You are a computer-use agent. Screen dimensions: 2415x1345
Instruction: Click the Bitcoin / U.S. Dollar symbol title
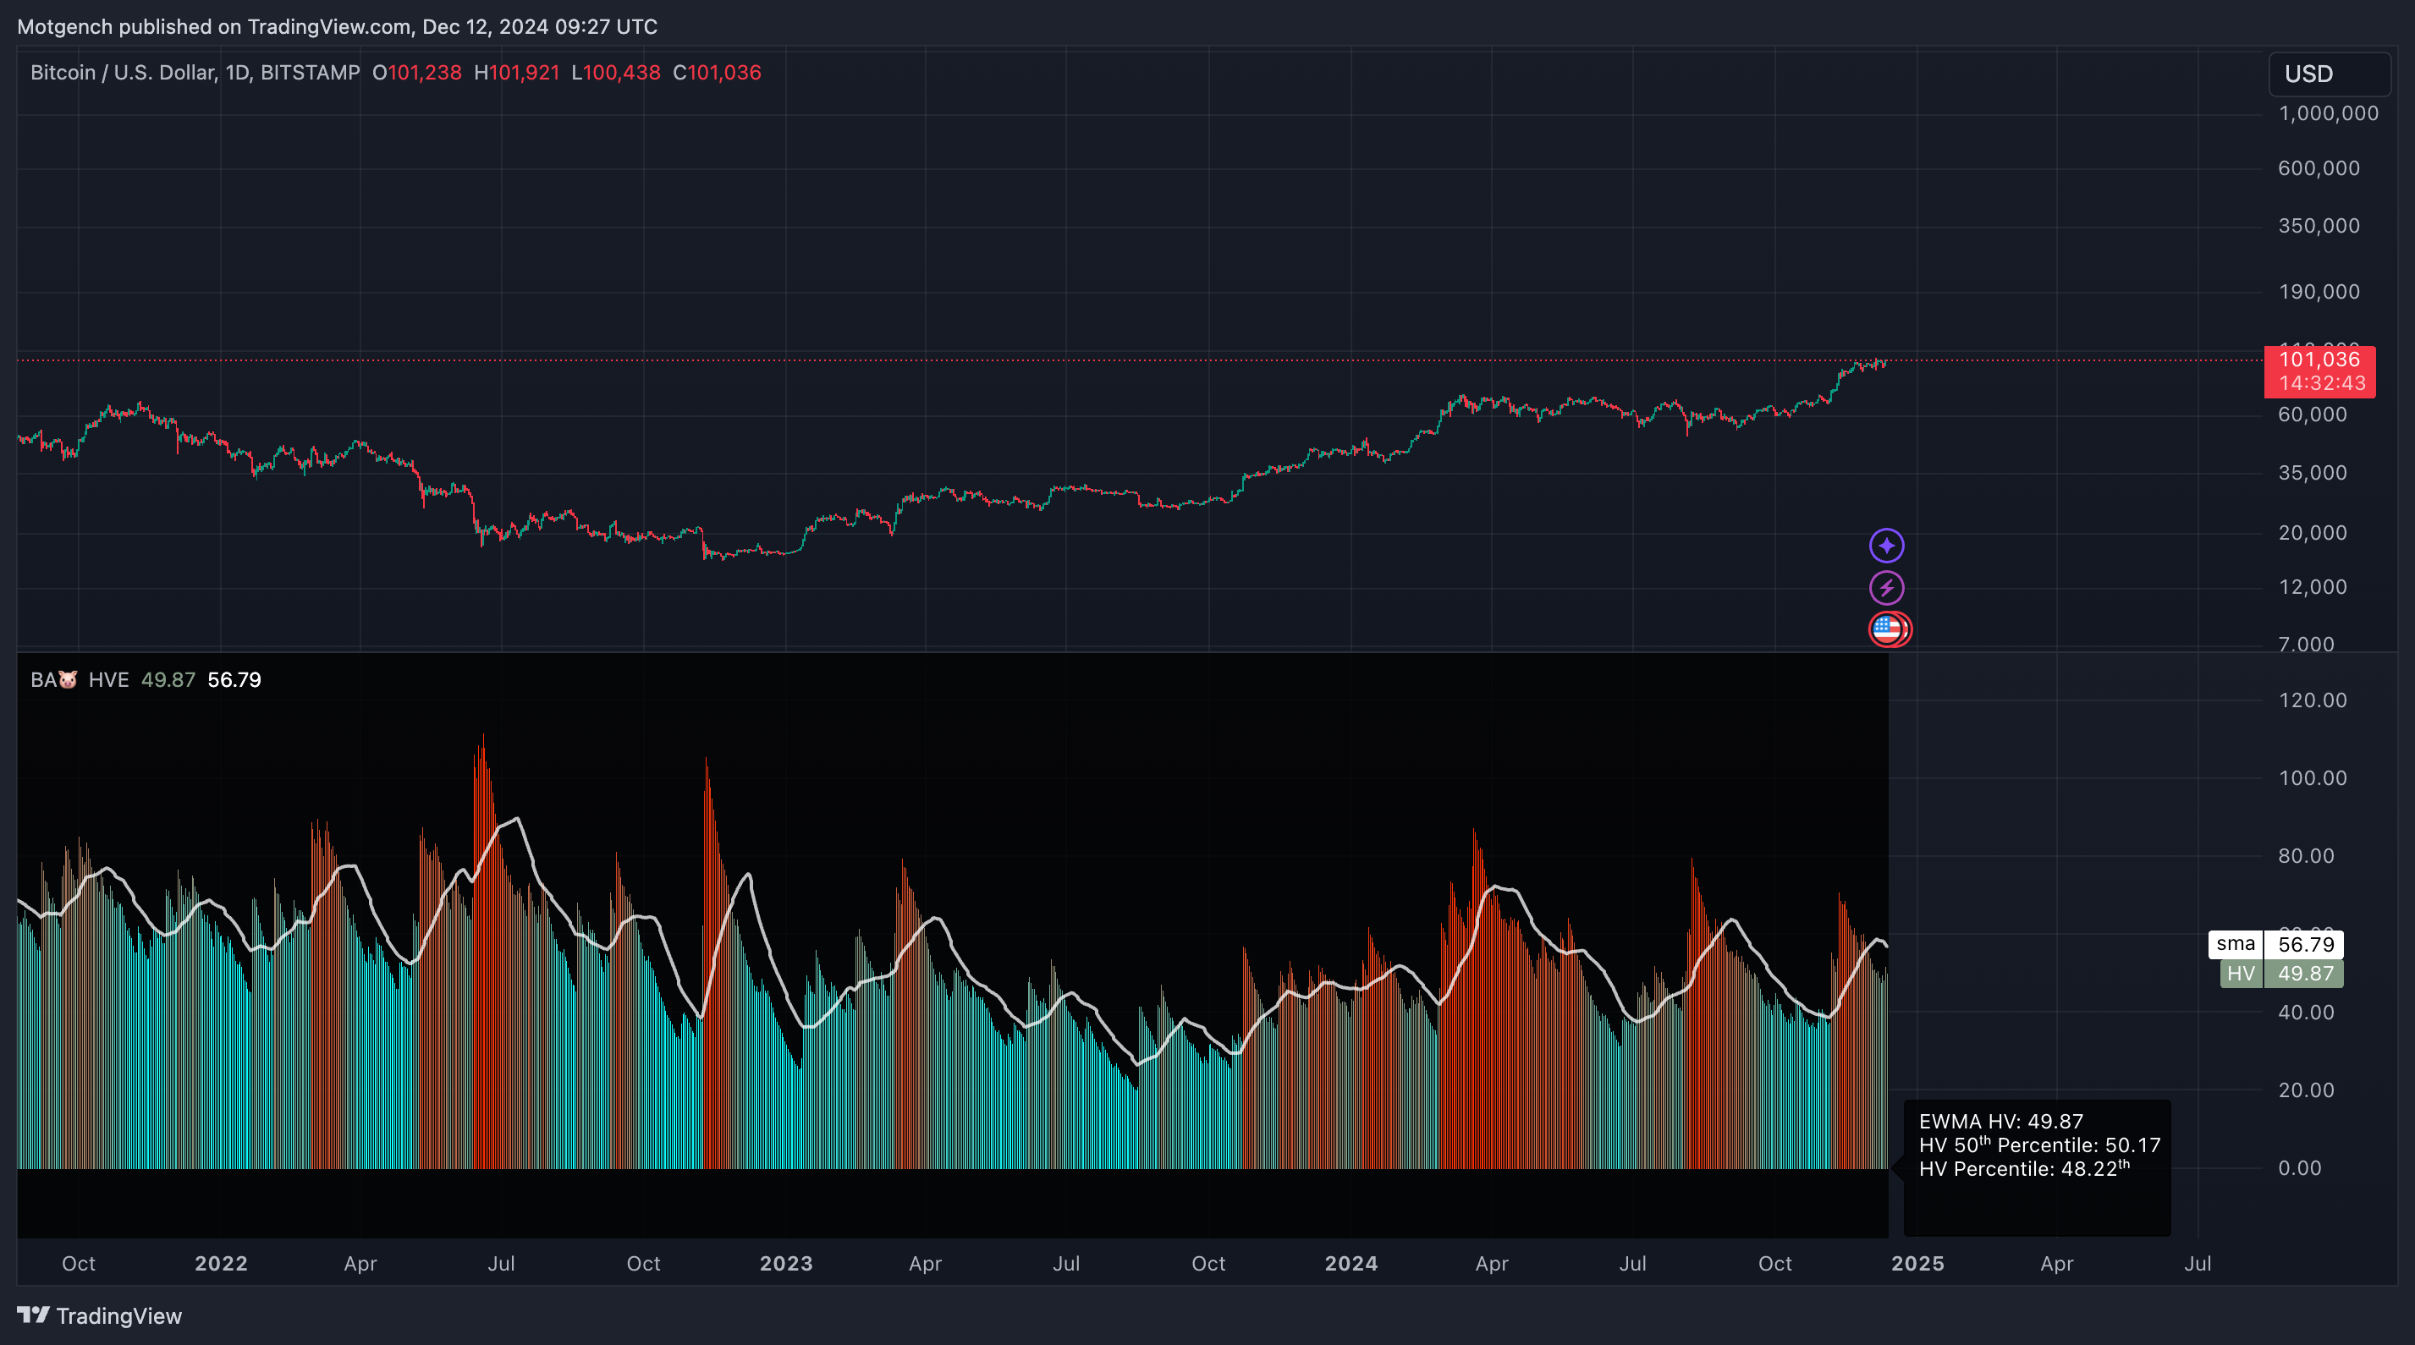point(195,73)
